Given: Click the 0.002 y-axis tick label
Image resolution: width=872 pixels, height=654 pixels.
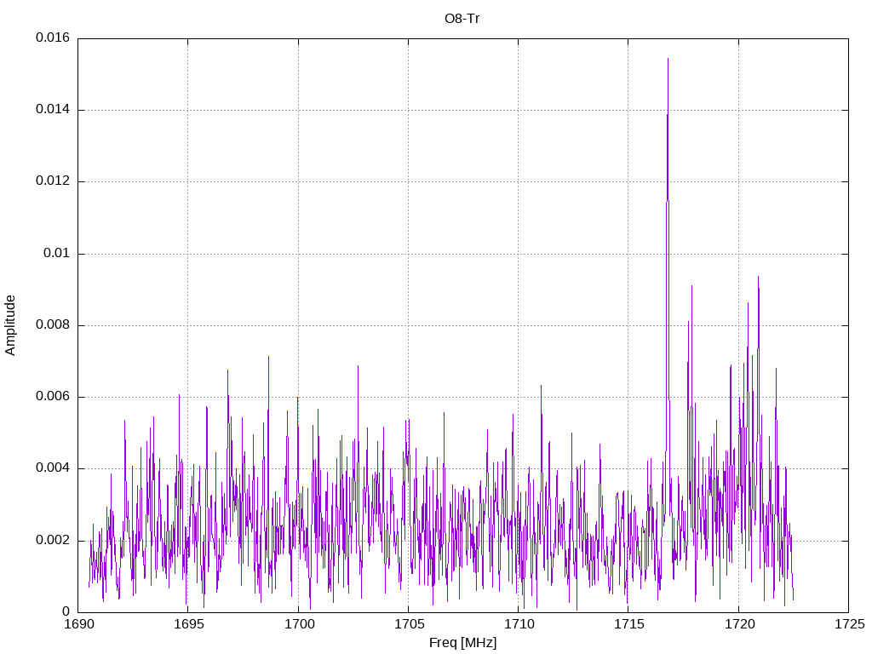Looking at the screenshot, I should click(53, 541).
